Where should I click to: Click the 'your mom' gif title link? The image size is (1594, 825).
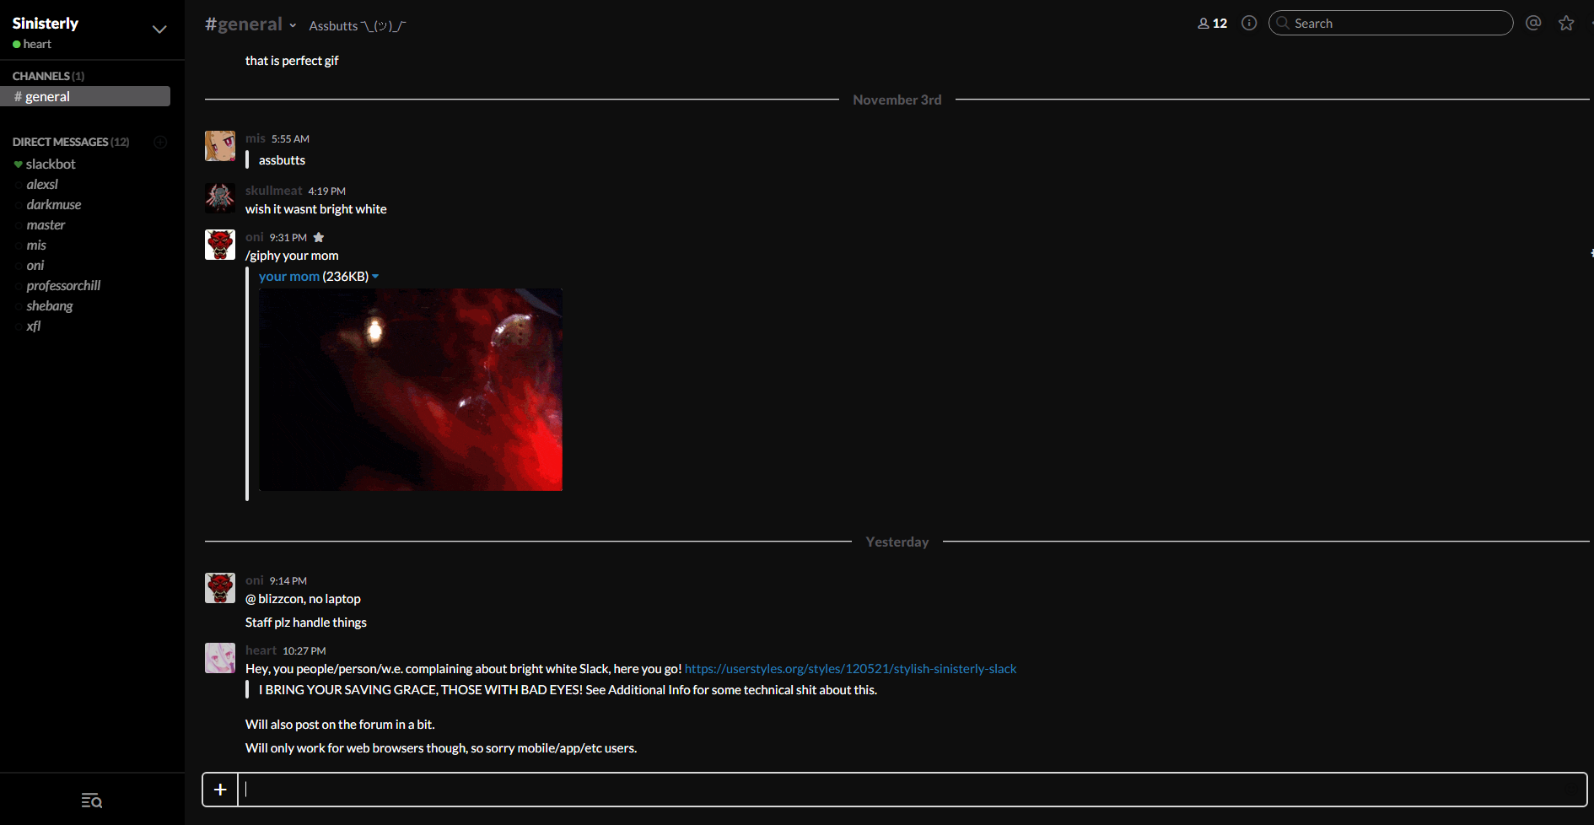point(288,277)
